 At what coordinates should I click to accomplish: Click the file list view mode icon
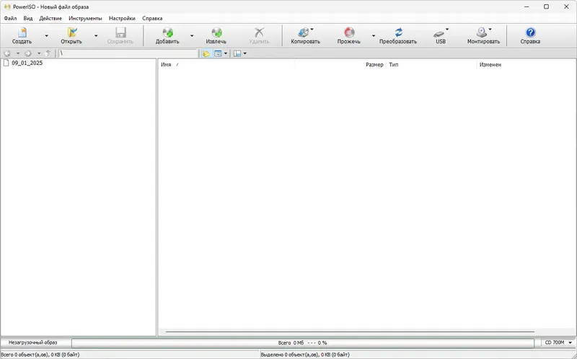(x=219, y=53)
